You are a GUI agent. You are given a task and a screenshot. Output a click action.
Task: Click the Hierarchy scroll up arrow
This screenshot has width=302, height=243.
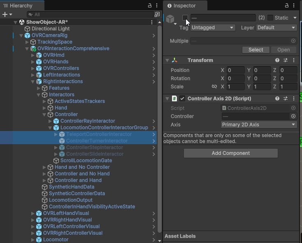pyautogui.click(x=160, y=22)
